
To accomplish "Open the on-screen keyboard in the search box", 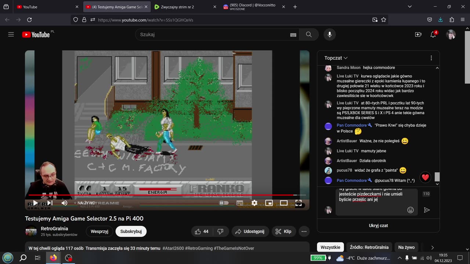I will [x=293, y=35].
